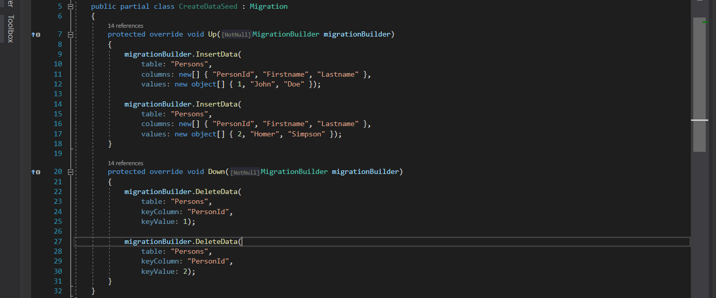Select line 11 by clicking its line number
The width and height of the screenshot is (716, 298).
click(x=58, y=74)
